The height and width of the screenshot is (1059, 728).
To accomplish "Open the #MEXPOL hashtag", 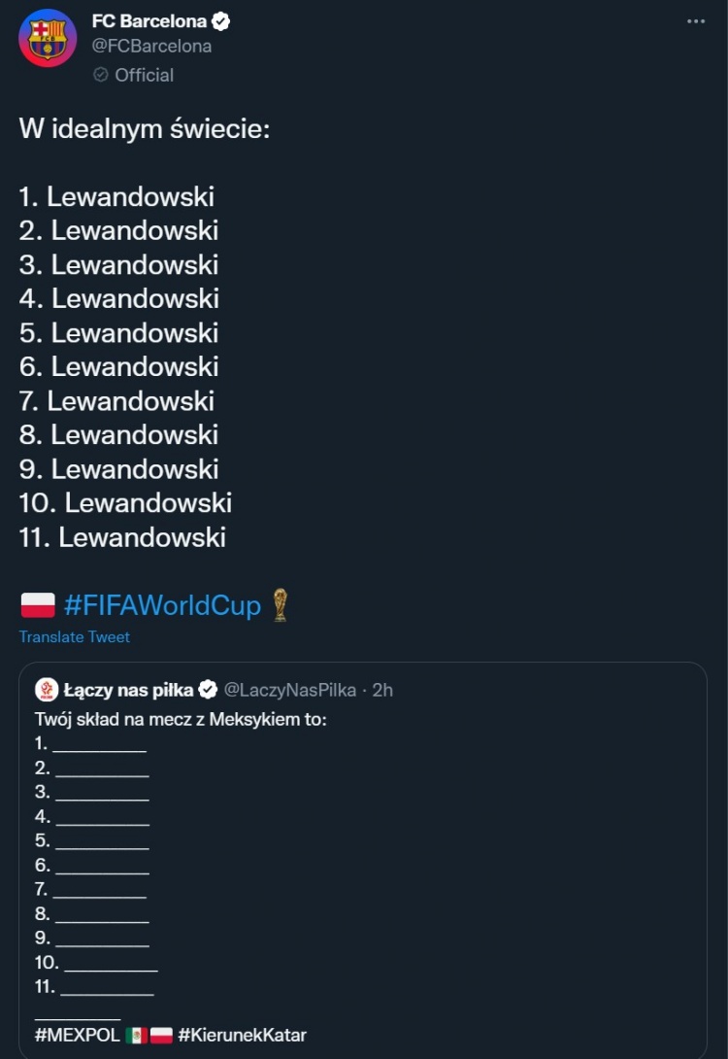I will tap(77, 1035).
